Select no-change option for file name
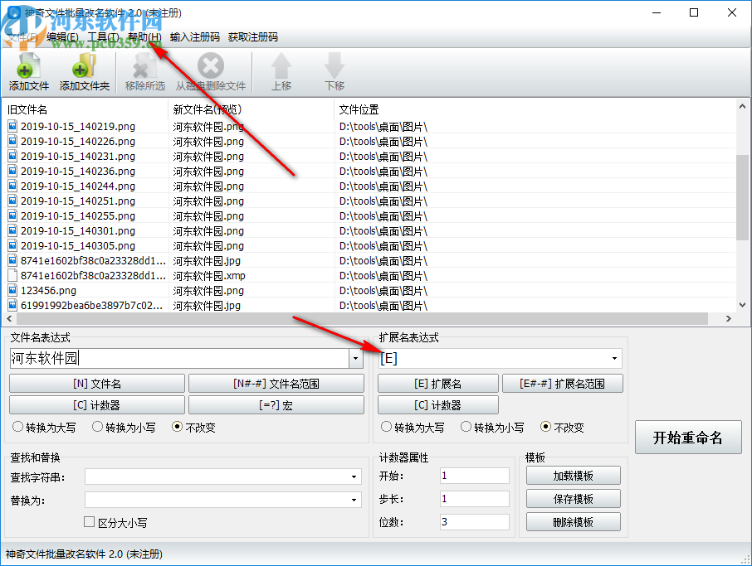This screenshot has width=752, height=566. [177, 427]
